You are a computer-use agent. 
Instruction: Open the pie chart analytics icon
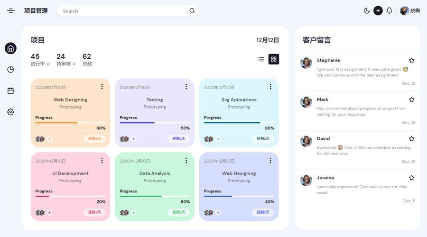tap(10, 70)
